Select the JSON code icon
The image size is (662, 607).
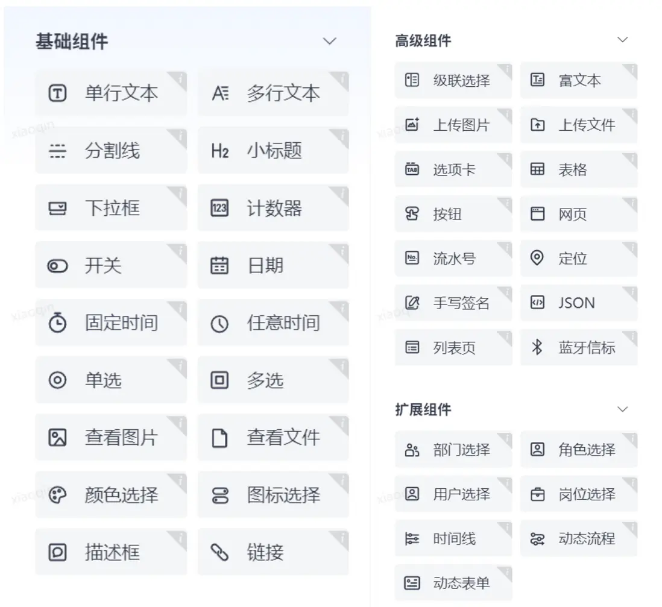coord(537,303)
